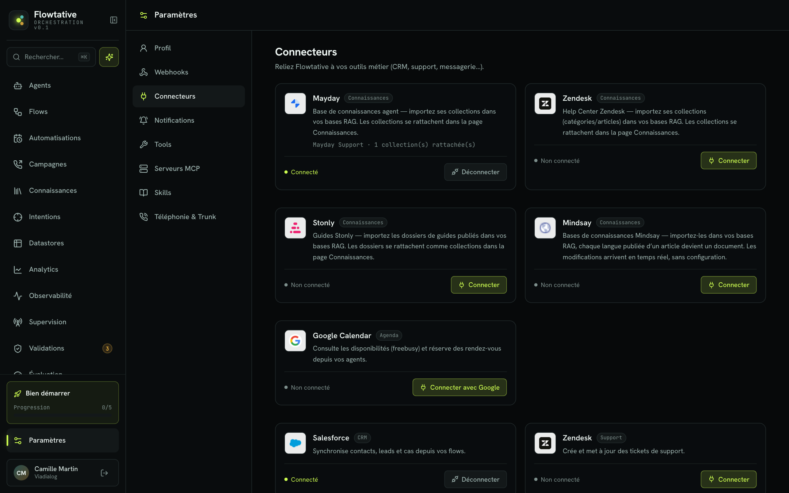Click the Analytics chart icon
This screenshot has height=493, width=789.
click(x=18, y=270)
